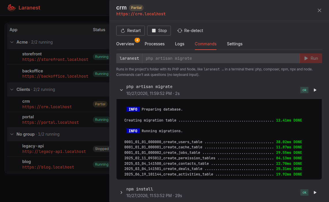Viewport: 329px width, 202px height.
Task: Click the Status column header
Action: click(x=99, y=30)
